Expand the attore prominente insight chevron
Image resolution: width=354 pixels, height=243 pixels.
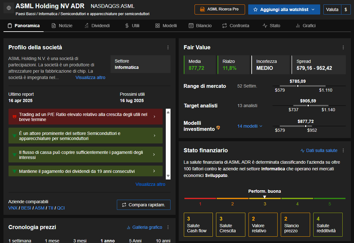[x=154, y=136]
